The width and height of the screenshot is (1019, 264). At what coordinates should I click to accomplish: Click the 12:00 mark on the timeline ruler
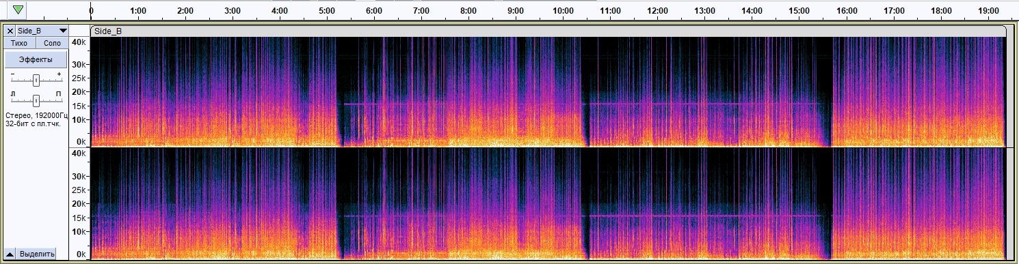pyautogui.click(x=657, y=11)
